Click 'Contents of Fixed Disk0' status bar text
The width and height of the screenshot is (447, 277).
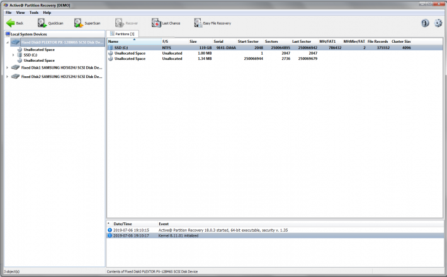(152, 271)
